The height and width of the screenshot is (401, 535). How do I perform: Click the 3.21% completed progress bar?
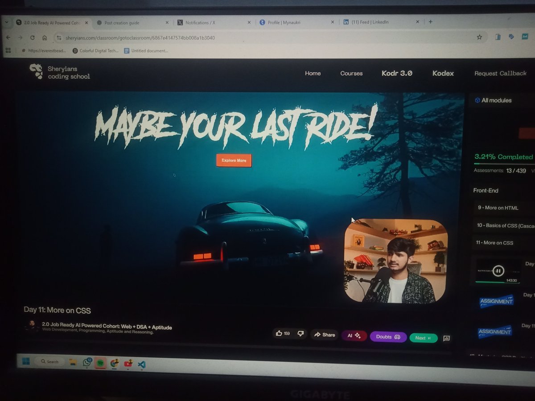click(x=504, y=164)
